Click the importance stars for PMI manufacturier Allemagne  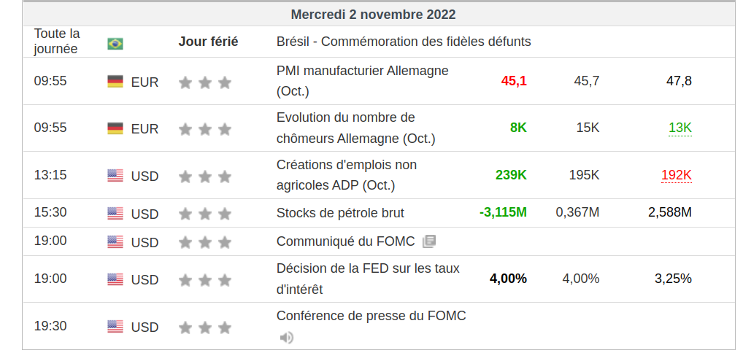[x=204, y=82]
